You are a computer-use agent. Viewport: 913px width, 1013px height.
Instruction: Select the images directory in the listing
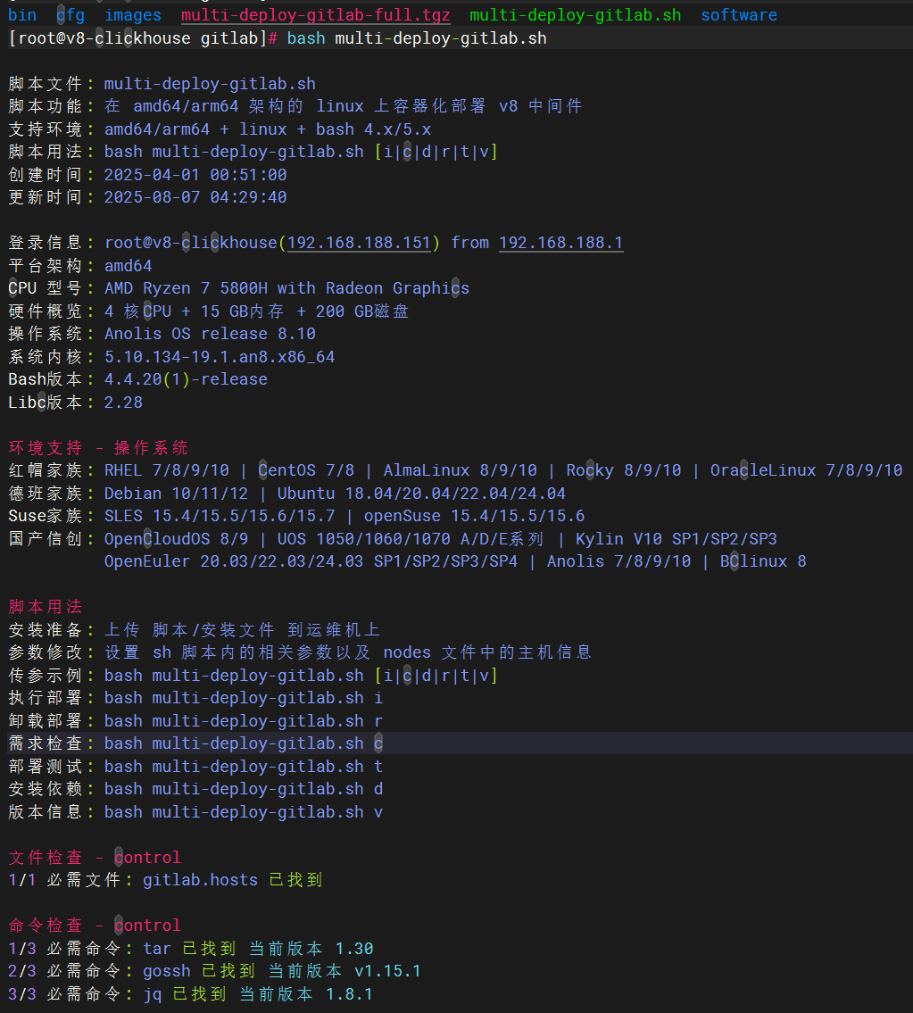(133, 15)
